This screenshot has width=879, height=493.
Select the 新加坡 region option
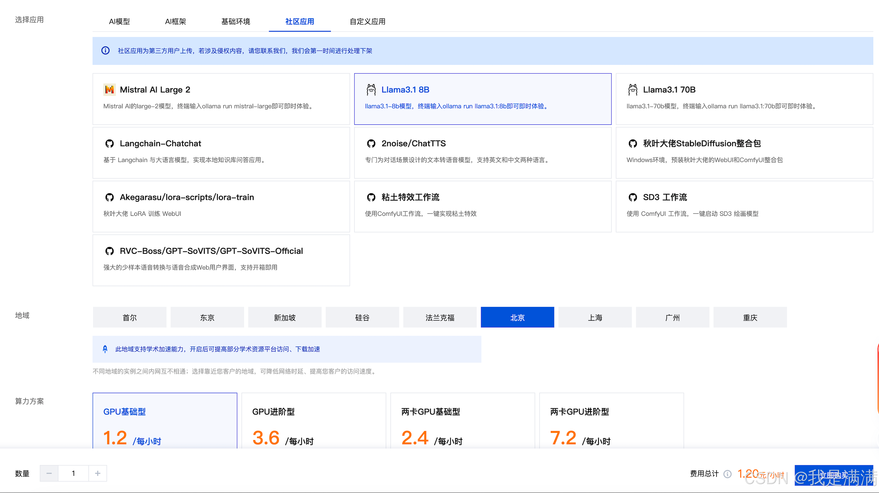[x=285, y=317]
